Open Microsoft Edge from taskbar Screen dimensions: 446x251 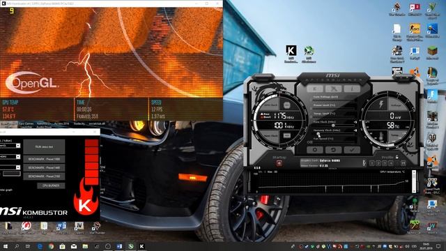click(x=40, y=246)
